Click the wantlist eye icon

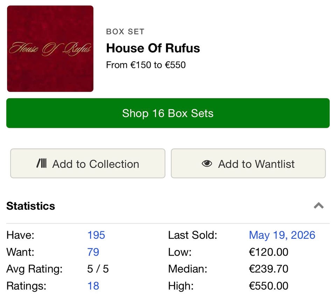(207, 164)
